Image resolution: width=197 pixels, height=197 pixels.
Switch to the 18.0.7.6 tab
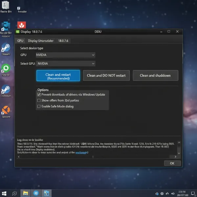(x=63, y=41)
